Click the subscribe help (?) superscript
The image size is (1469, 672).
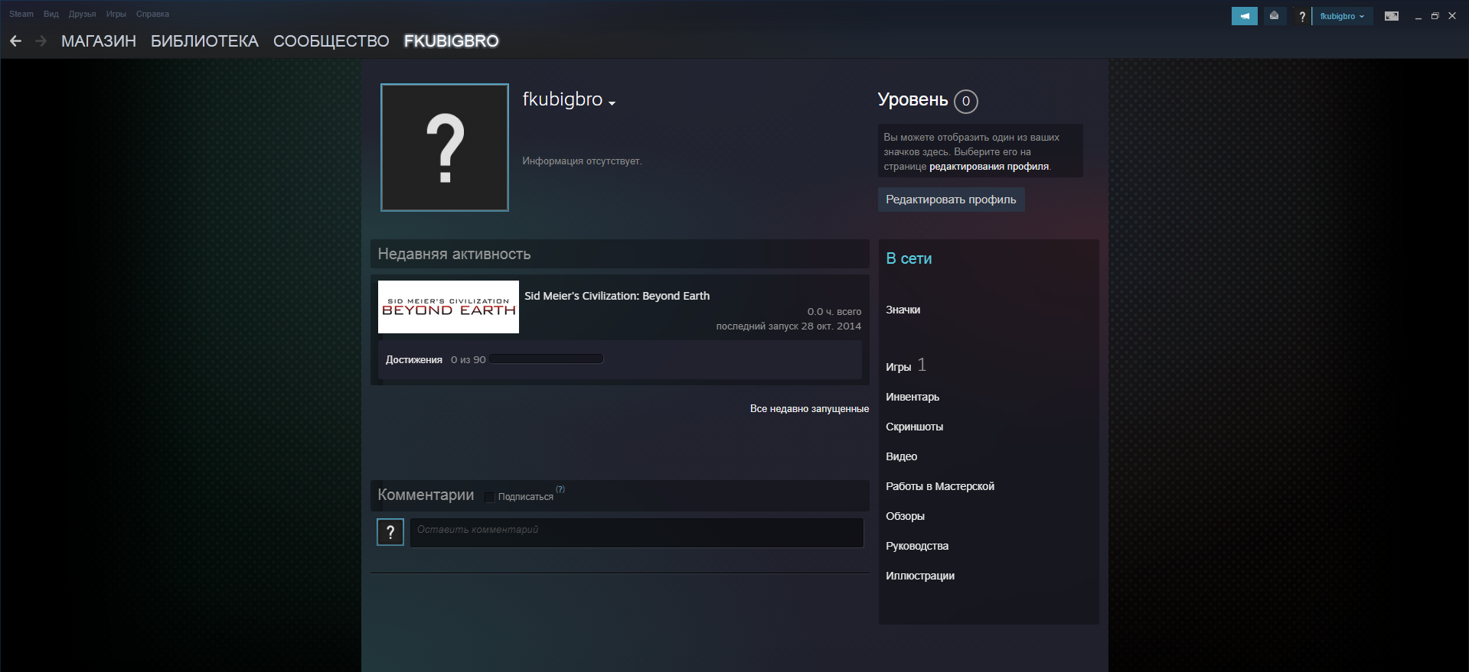560,489
